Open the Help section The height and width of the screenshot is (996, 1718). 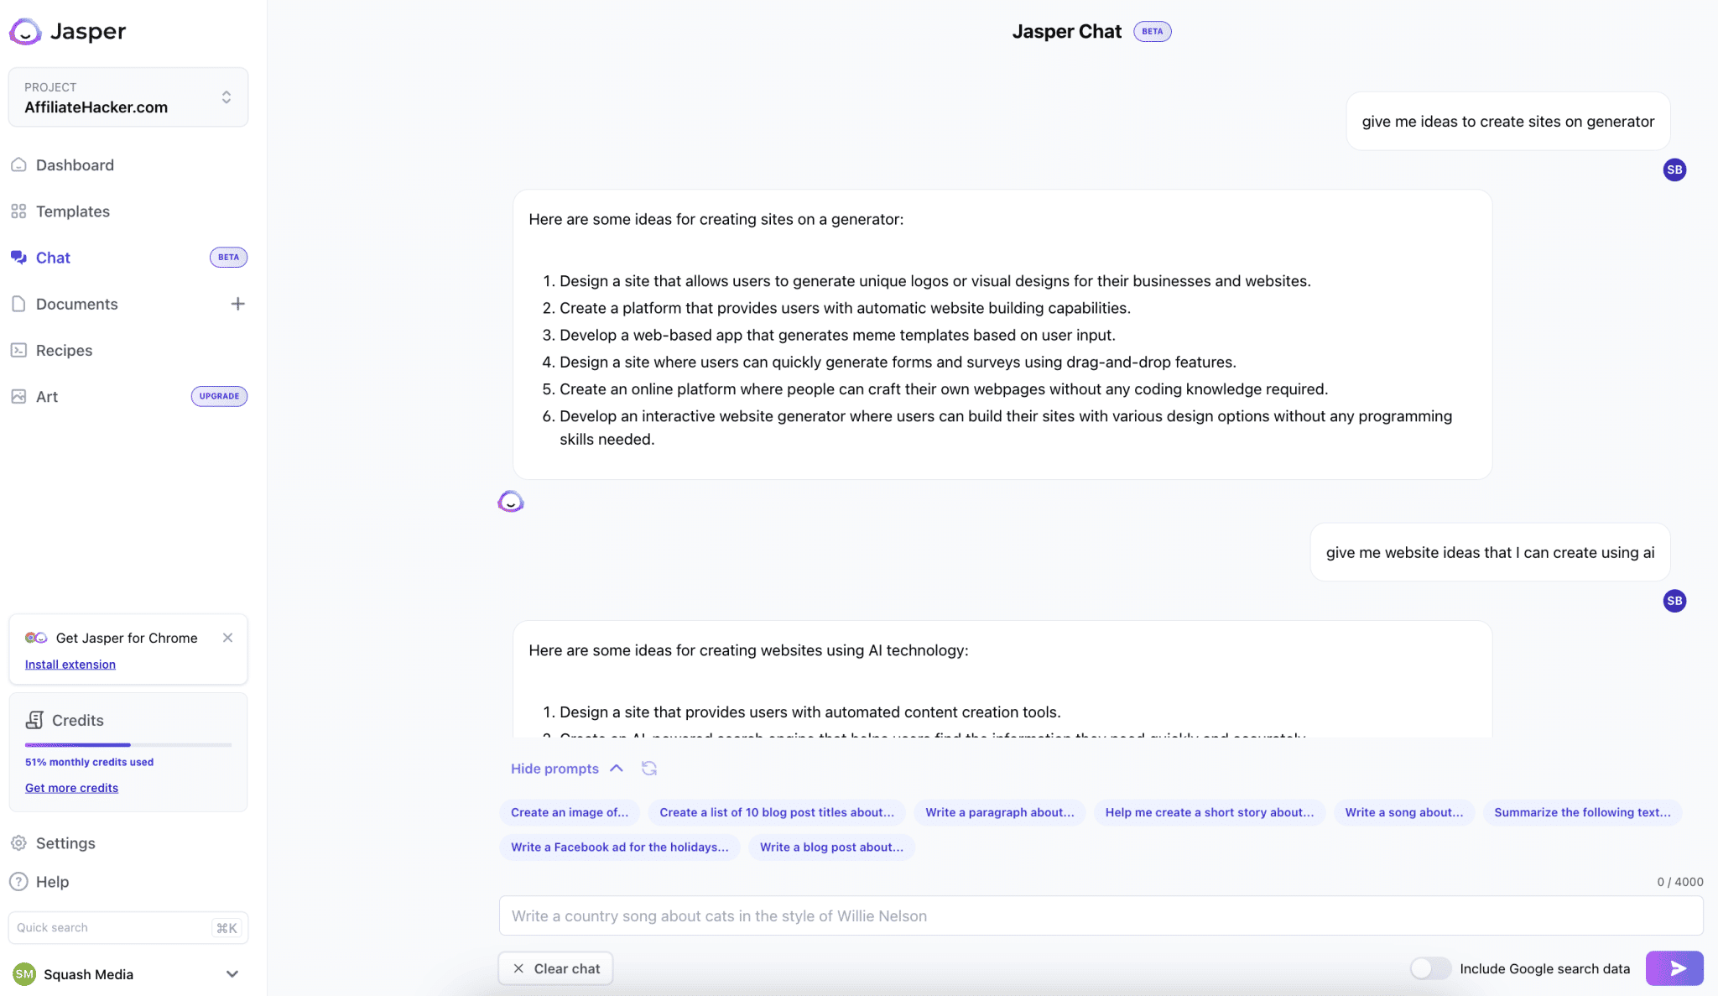click(52, 882)
